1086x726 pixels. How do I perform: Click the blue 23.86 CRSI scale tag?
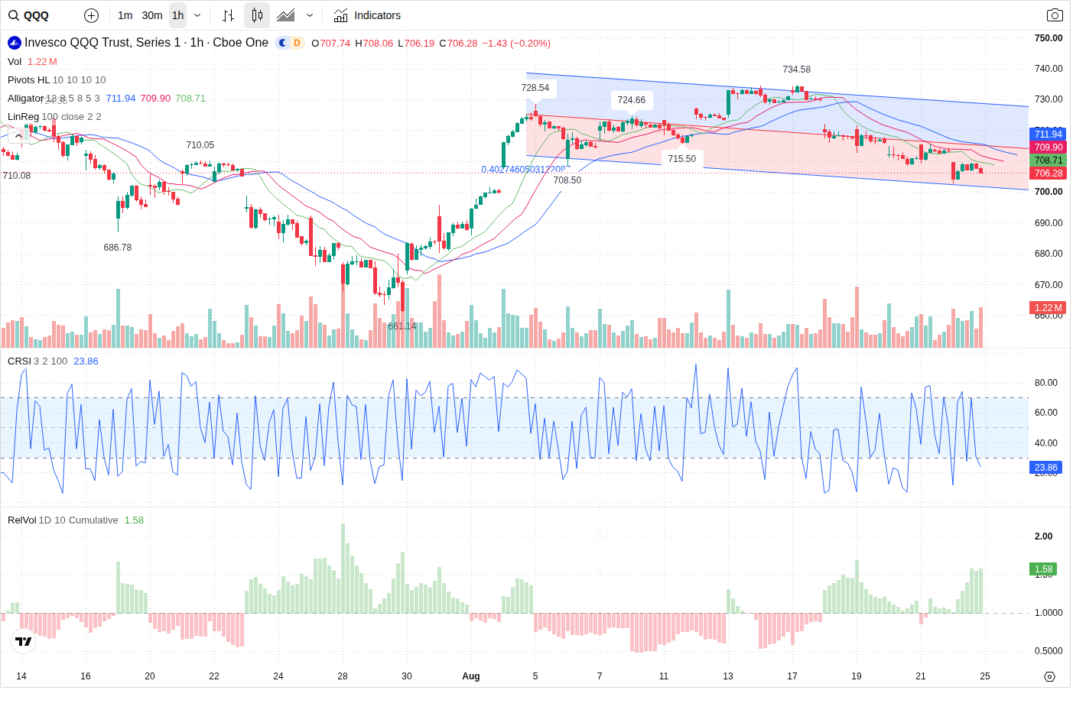pos(1045,468)
